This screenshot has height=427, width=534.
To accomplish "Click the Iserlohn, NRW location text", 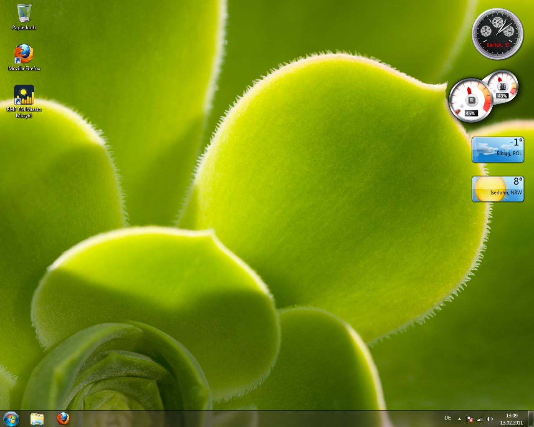I will (x=506, y=192).
